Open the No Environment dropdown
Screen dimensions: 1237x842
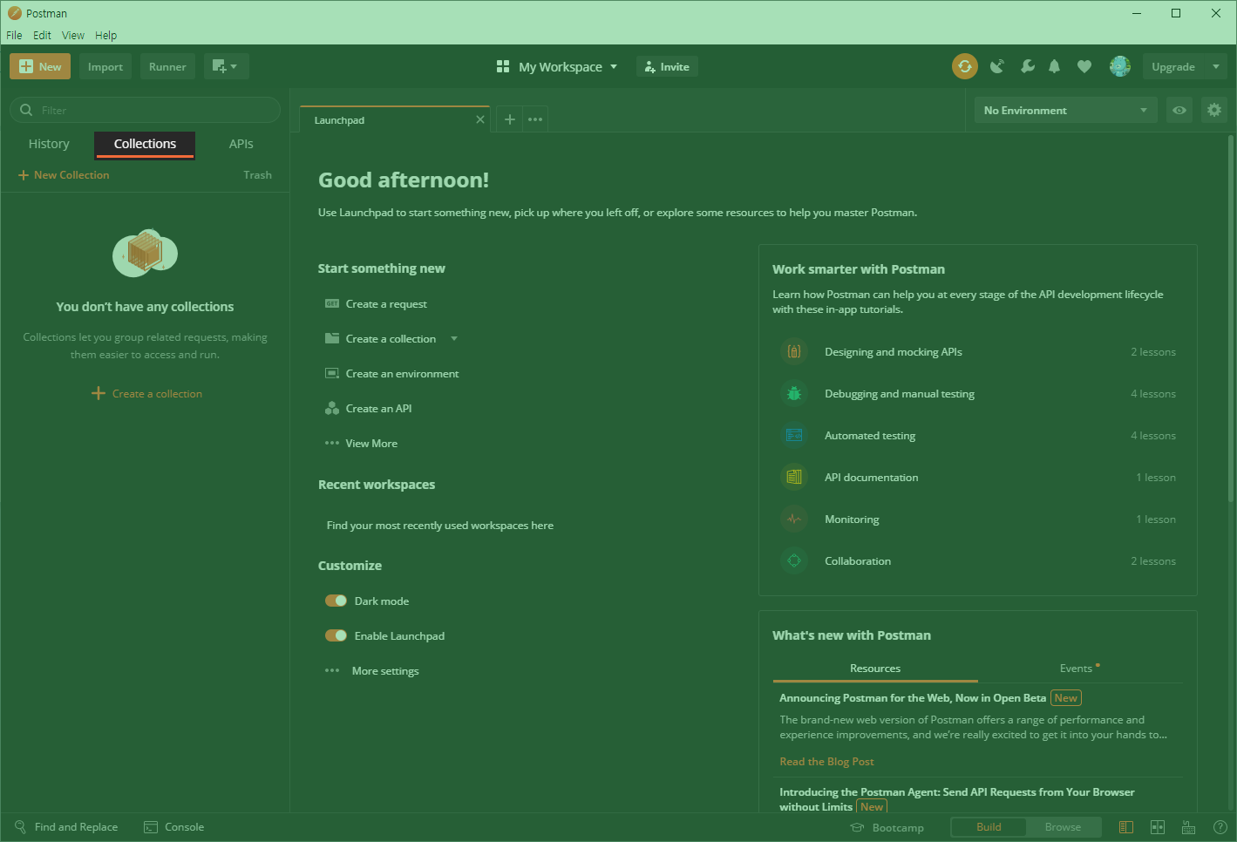(x=1065, y=111)
